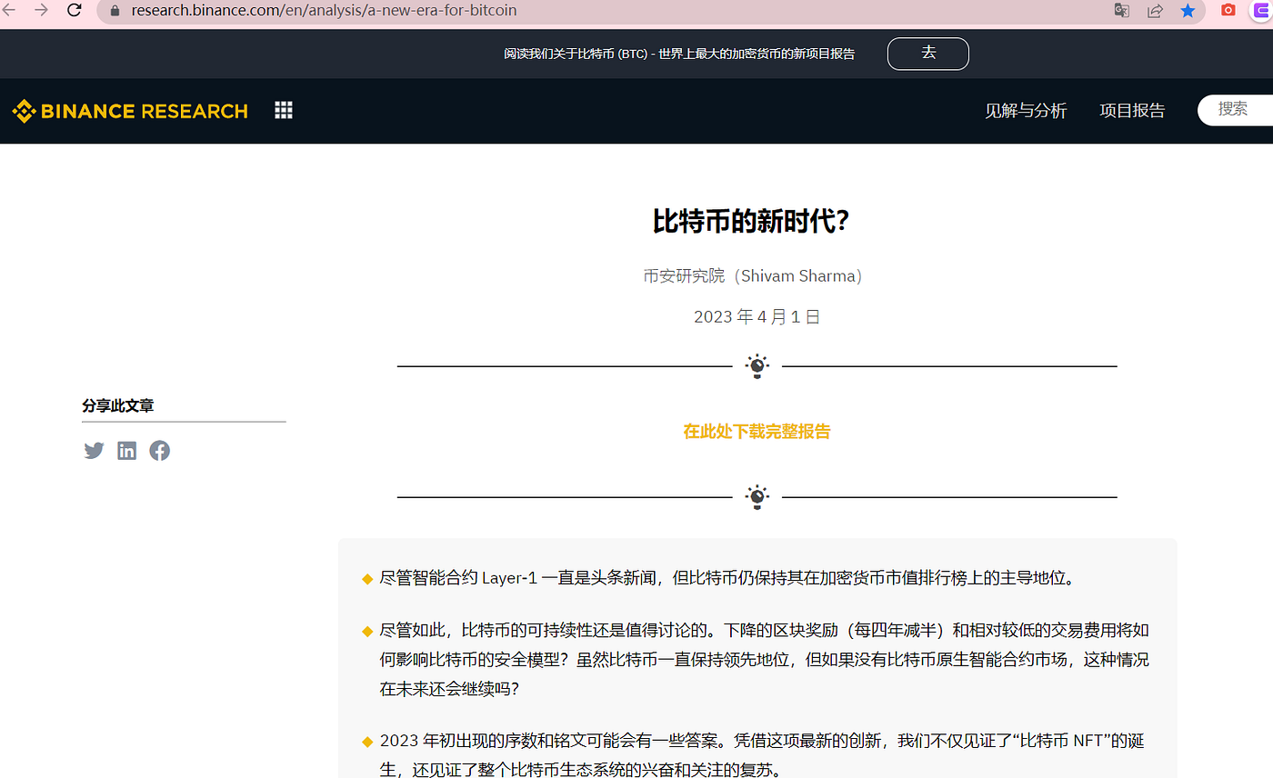The width and height of the screenshot is (1273, 778).
Task: Click the 搜索 search field
Action: [1236, 110]
